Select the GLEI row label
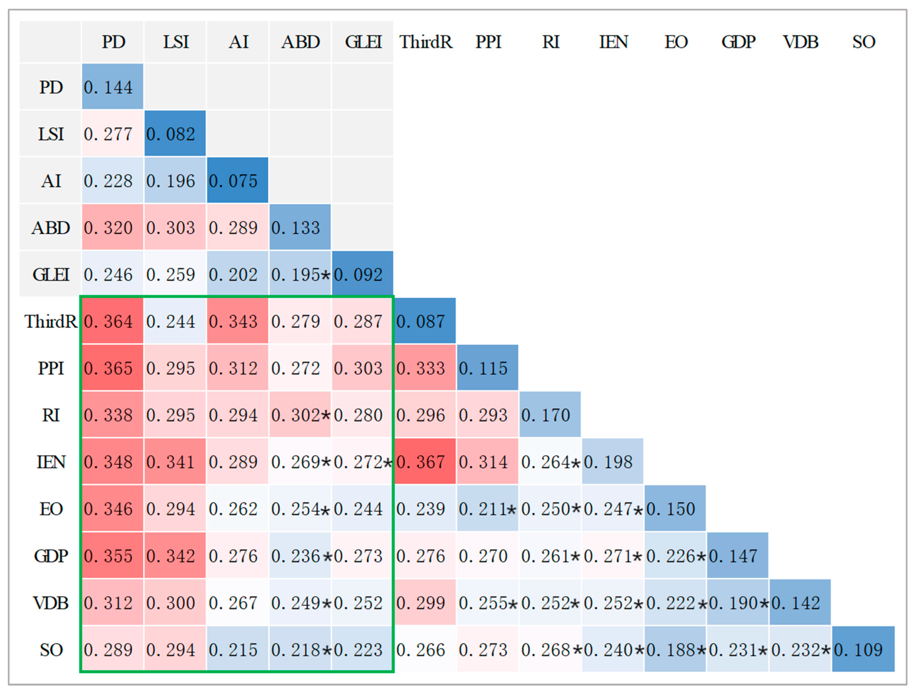 pos(51,274)
